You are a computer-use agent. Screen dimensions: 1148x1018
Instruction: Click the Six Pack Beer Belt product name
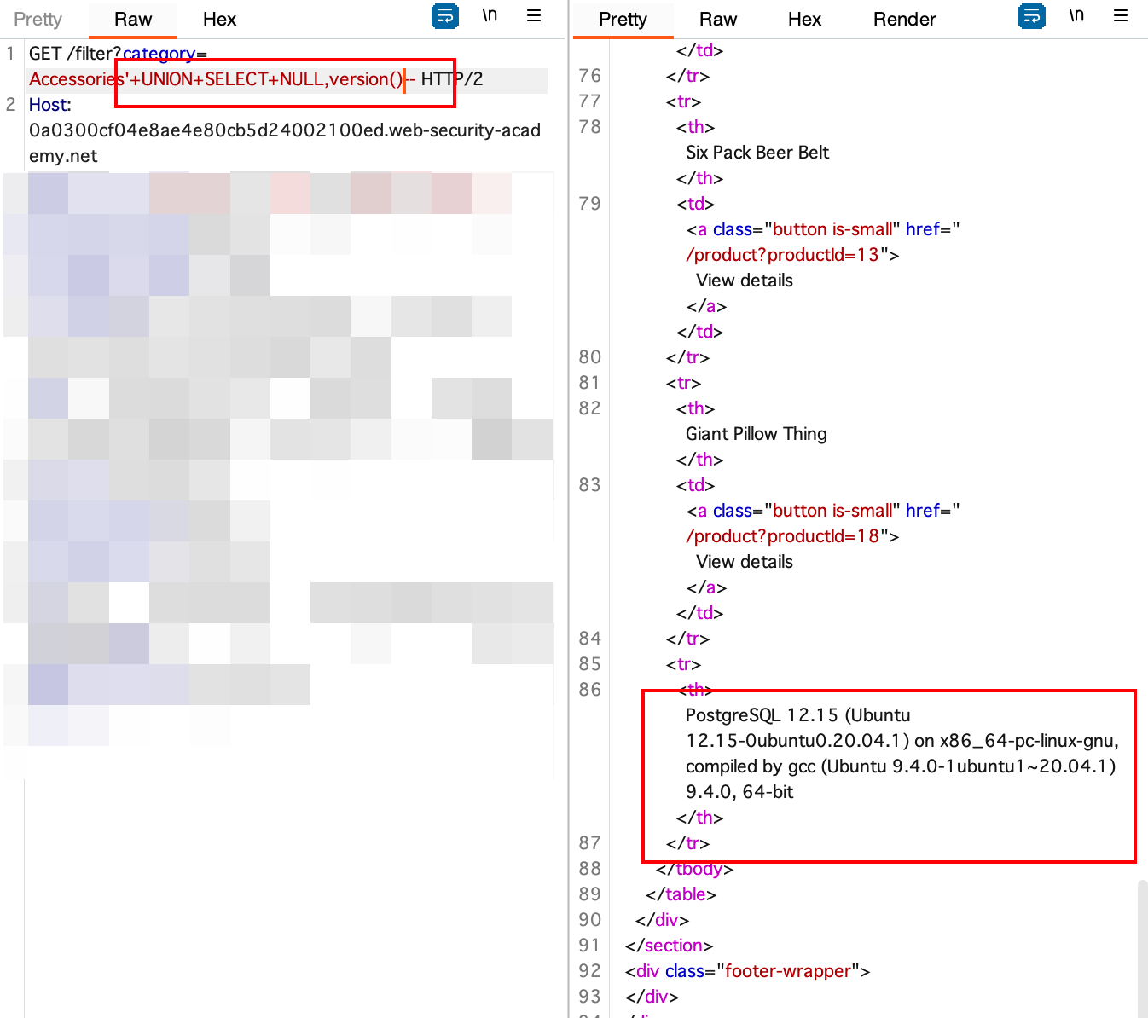(x=757, y=152)
